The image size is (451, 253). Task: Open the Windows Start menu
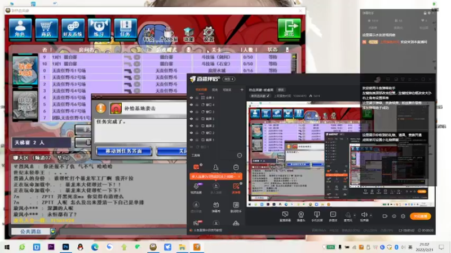[x=7, y=247]
